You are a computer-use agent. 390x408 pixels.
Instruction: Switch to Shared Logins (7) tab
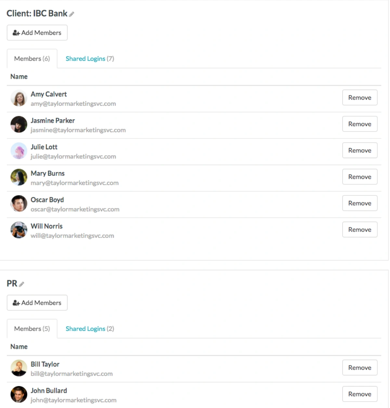[90, 59]
